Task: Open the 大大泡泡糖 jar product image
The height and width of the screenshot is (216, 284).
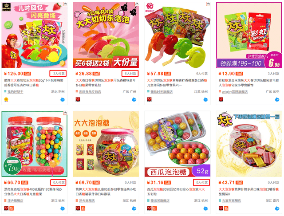Action: [x=106, y=144]
